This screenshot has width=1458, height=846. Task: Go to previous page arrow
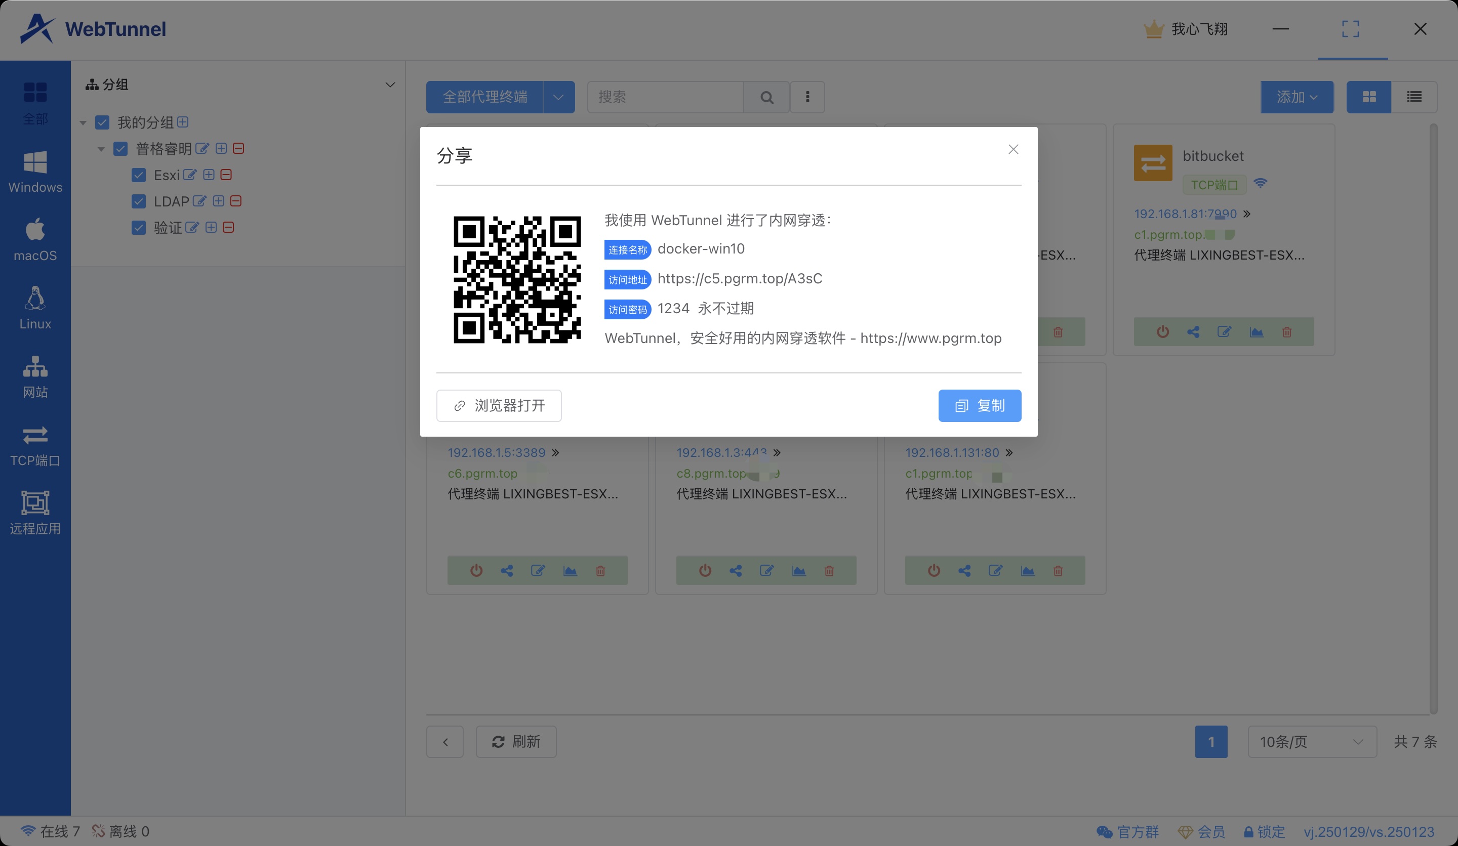tap(445, 742)
